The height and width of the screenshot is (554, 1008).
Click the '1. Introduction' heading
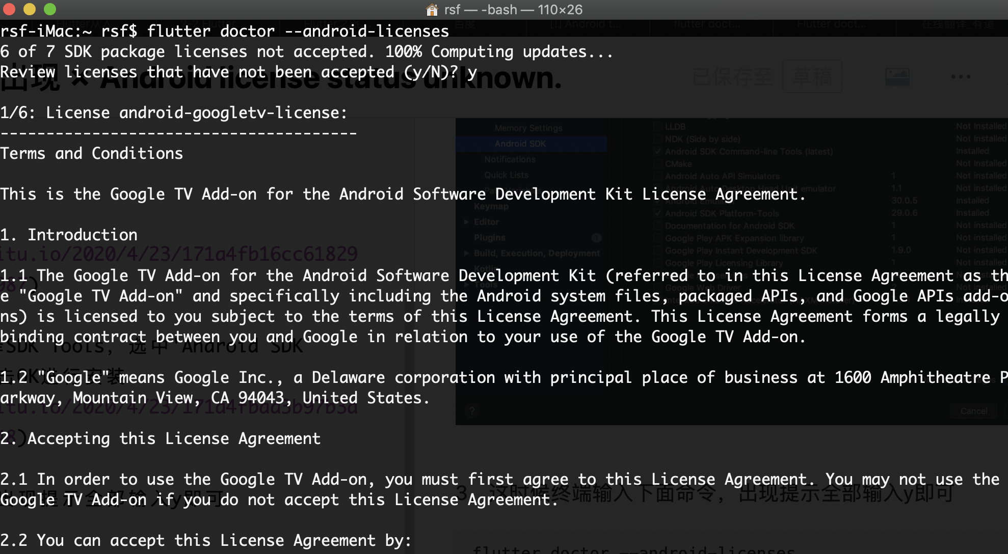coord(69,235)
